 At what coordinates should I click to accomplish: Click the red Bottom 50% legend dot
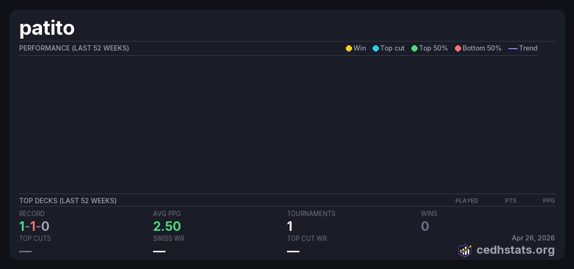(x=458, y=48)
